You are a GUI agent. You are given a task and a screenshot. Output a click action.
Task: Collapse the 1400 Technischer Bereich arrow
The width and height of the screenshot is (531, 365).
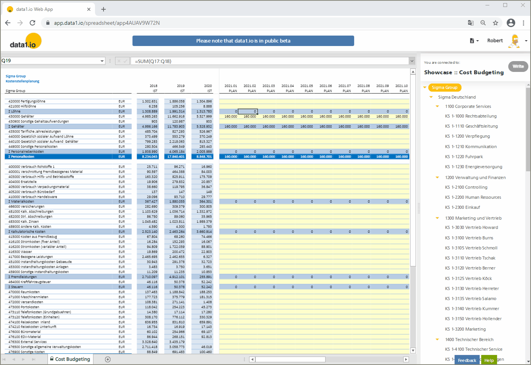pyautogui.click(x=438, y=339)
